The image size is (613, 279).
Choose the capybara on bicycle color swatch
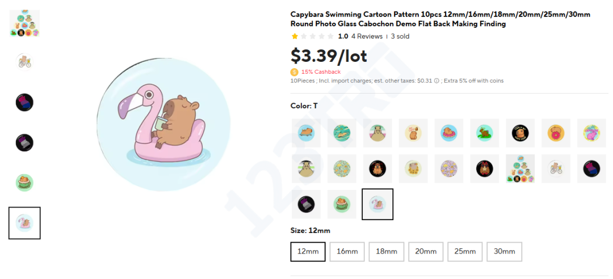556,168
